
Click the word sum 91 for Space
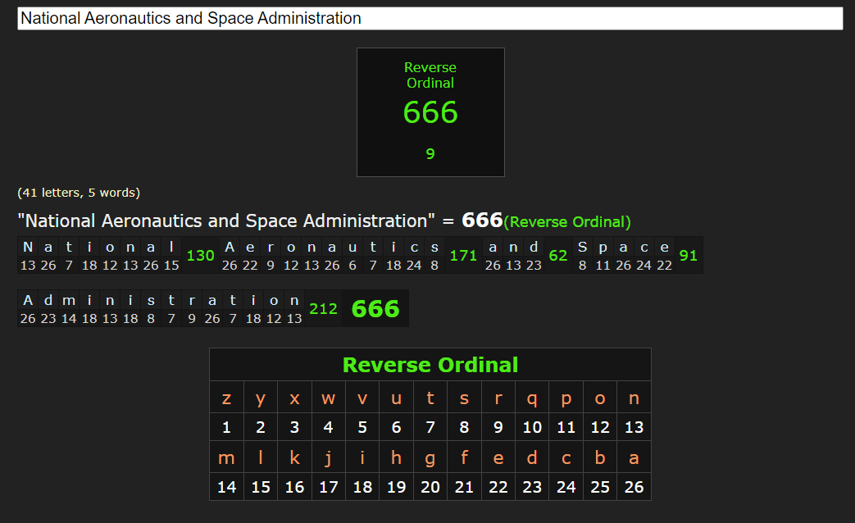pyautogui.click(x=688, y=255)
